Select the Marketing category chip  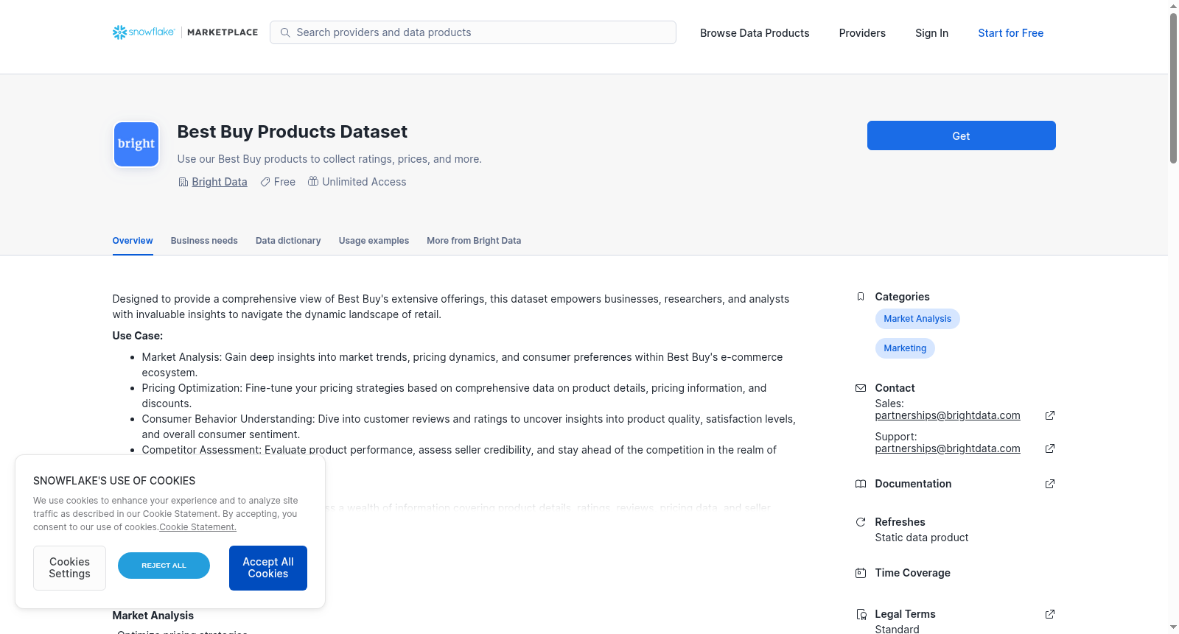pyautogui.click(x=905, y=348)
